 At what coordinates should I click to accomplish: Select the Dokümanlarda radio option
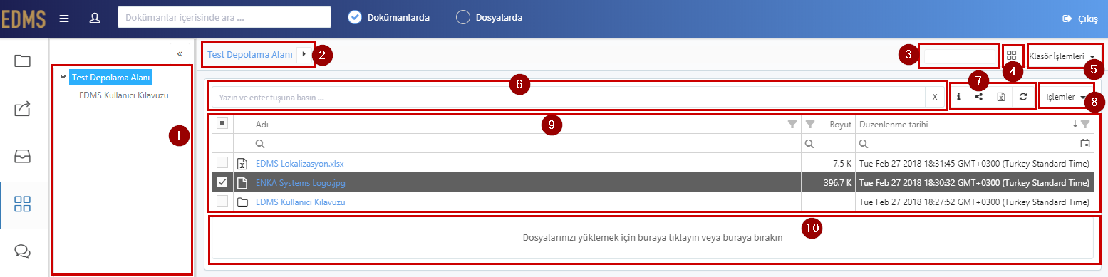(356, 18)
